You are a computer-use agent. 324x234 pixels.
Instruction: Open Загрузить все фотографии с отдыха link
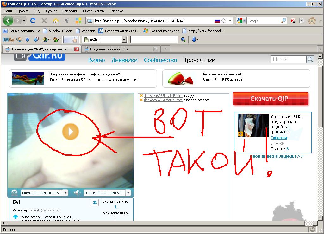tap(85, 74)
